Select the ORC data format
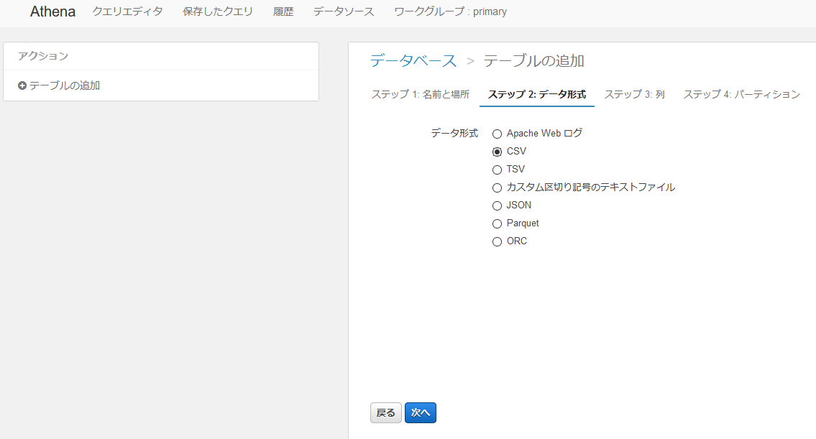Viewport: 816px width, 439px height. (x=497, y=241)
